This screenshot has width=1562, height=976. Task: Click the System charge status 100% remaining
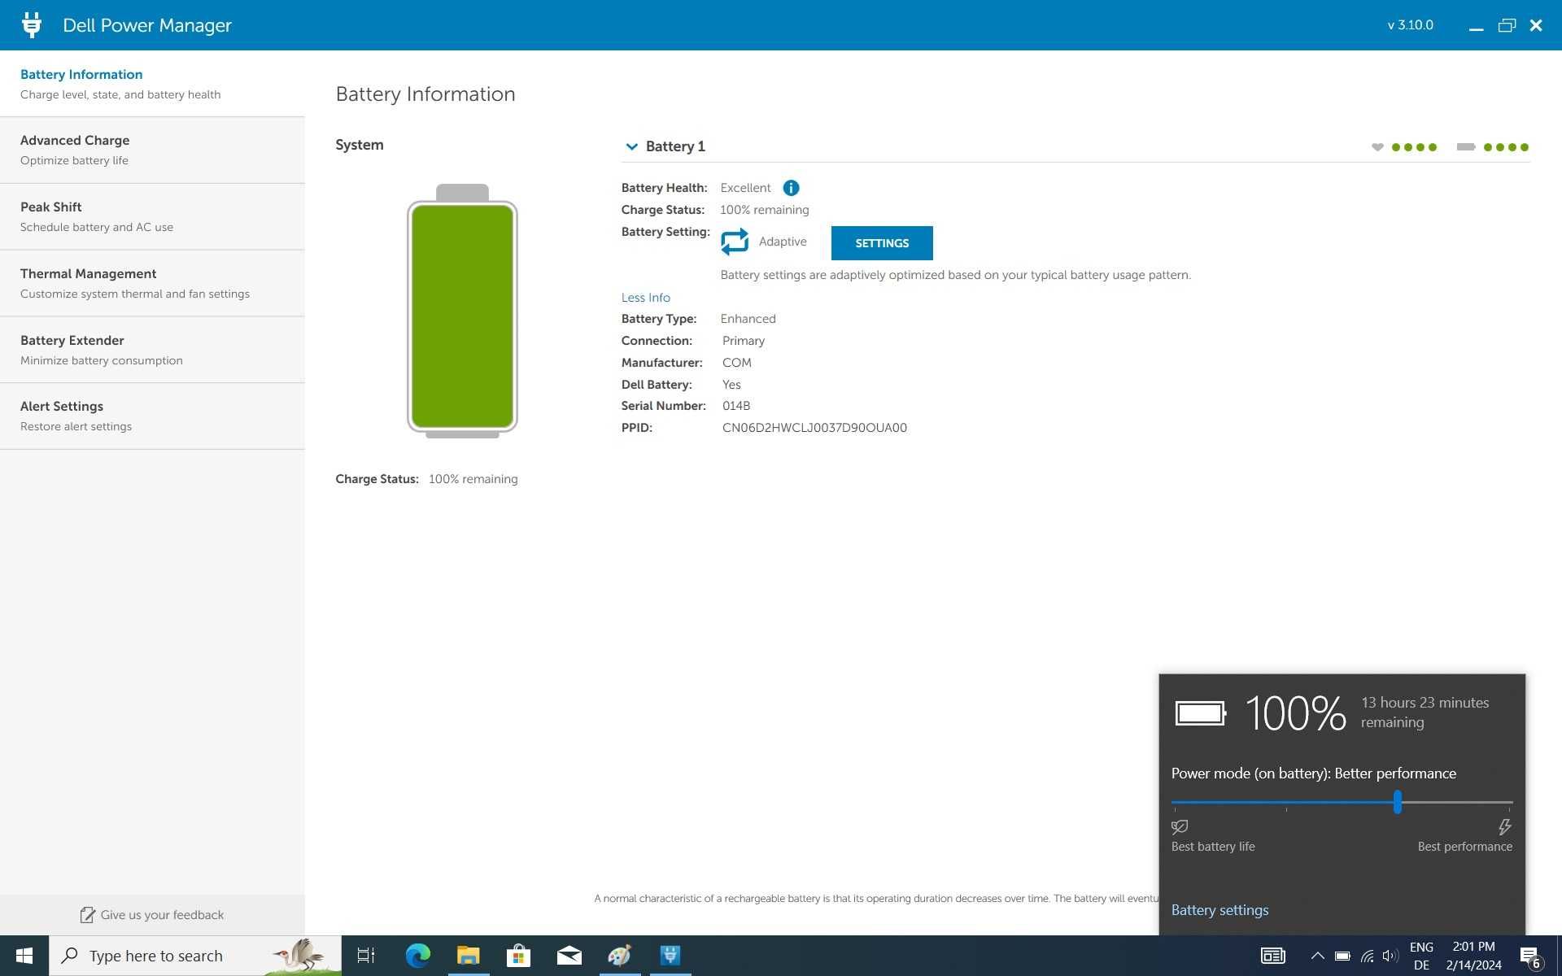pos(473,479)
